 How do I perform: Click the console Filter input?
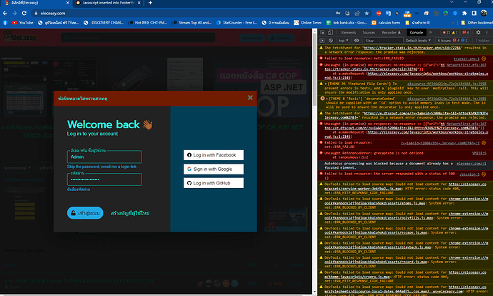[x=383, y=41]
